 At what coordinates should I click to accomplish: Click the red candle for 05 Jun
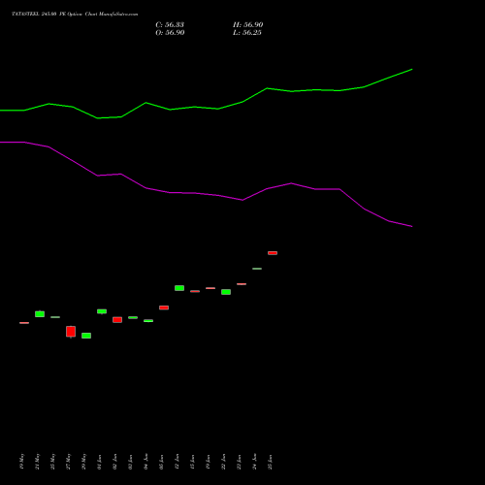pos(164,307)
